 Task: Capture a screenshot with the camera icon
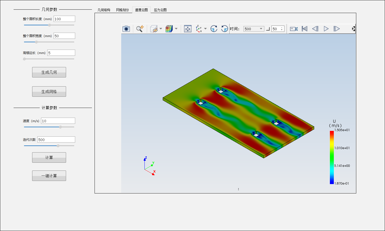tap(126, 29)
